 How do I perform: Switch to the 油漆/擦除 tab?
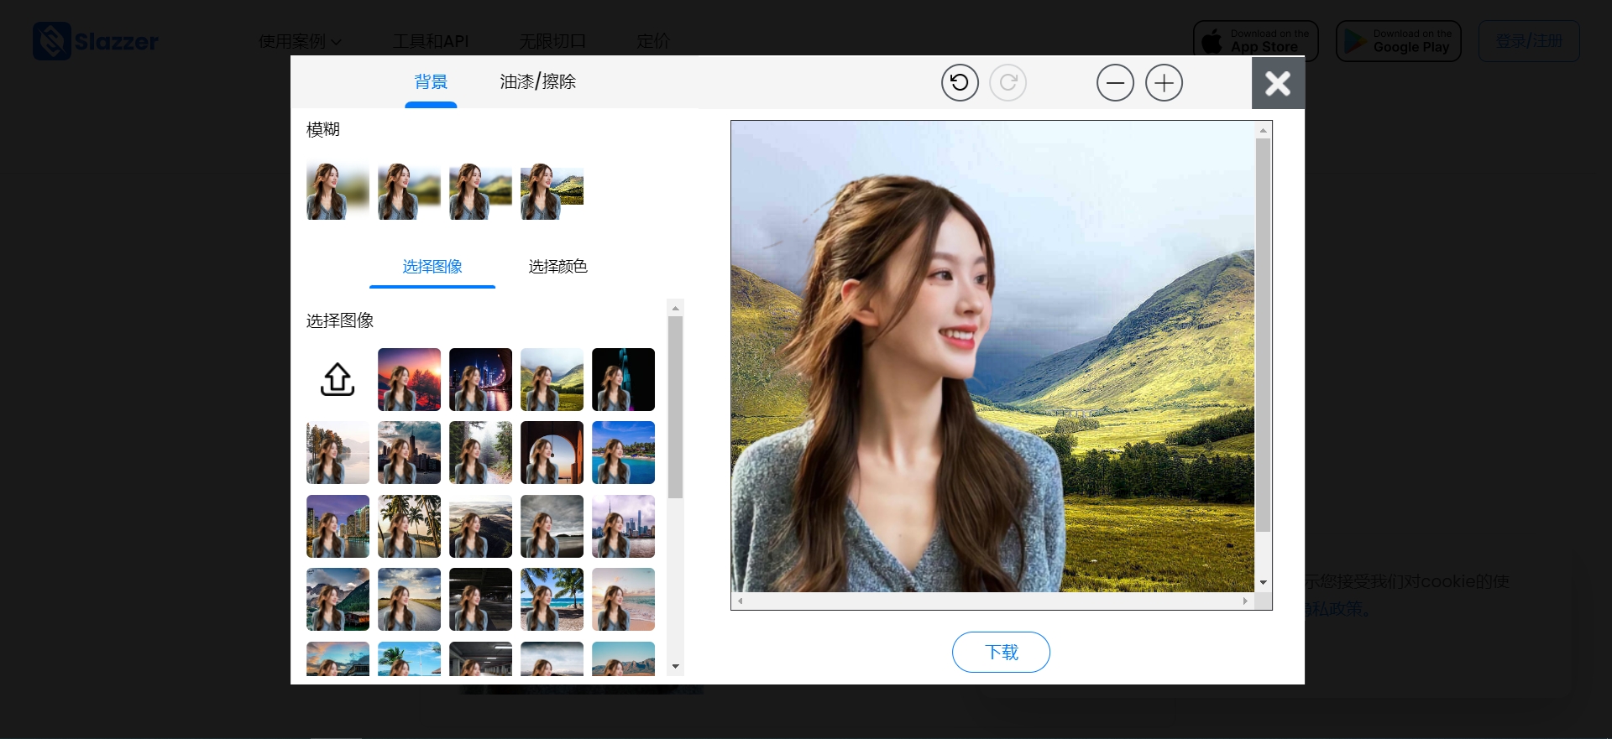537,81
